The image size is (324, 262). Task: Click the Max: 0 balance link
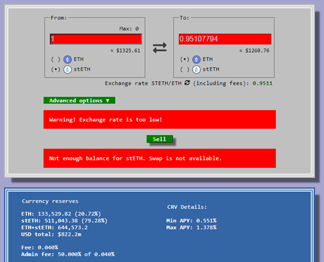(x=129, y=29)
